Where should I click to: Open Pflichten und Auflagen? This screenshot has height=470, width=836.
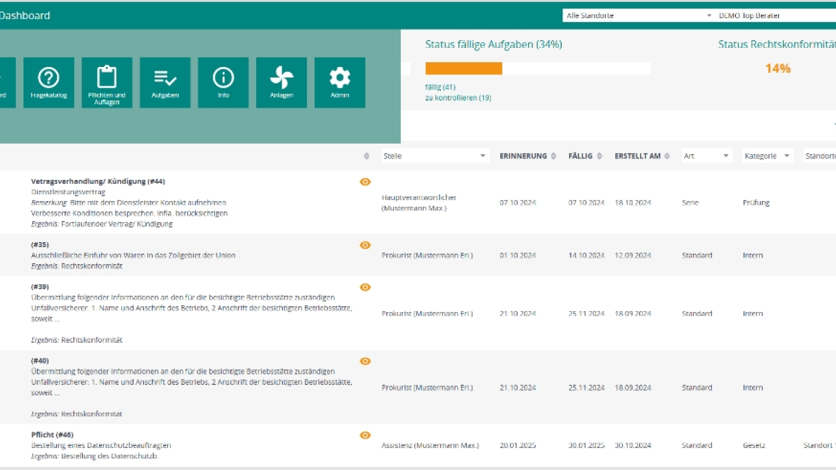pos(107,83)
